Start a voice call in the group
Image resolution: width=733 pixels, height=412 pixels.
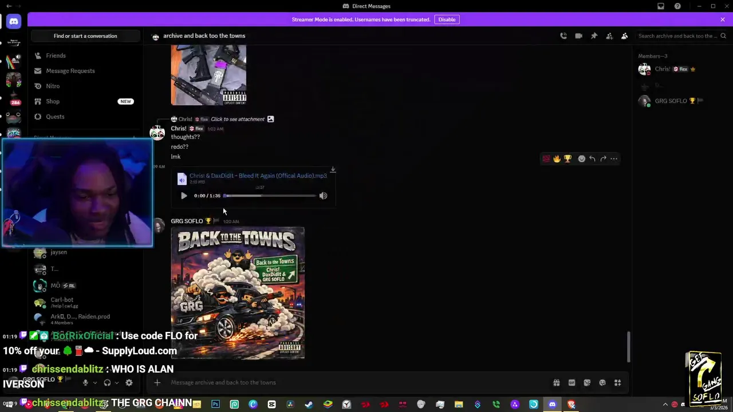coord(563,36)
